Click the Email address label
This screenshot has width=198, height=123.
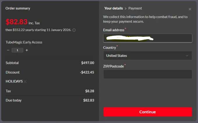point(114,30)
